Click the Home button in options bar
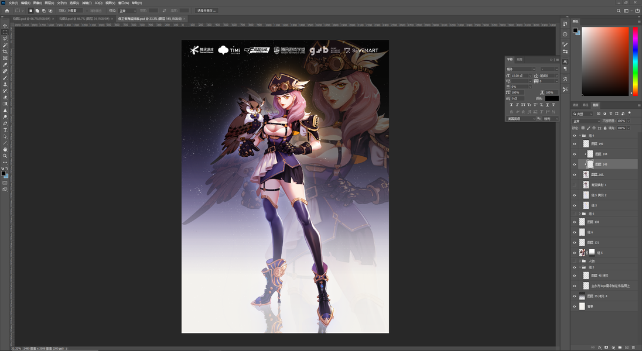642x351 pixels. click(x=7, y=11)
